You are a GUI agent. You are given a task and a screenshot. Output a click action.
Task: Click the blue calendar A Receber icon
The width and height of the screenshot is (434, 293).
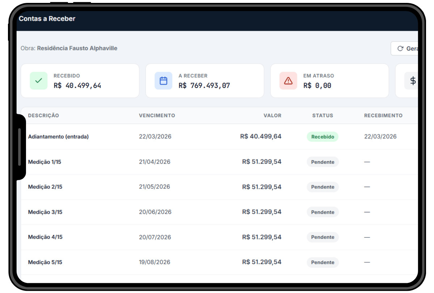coord(163,81)
